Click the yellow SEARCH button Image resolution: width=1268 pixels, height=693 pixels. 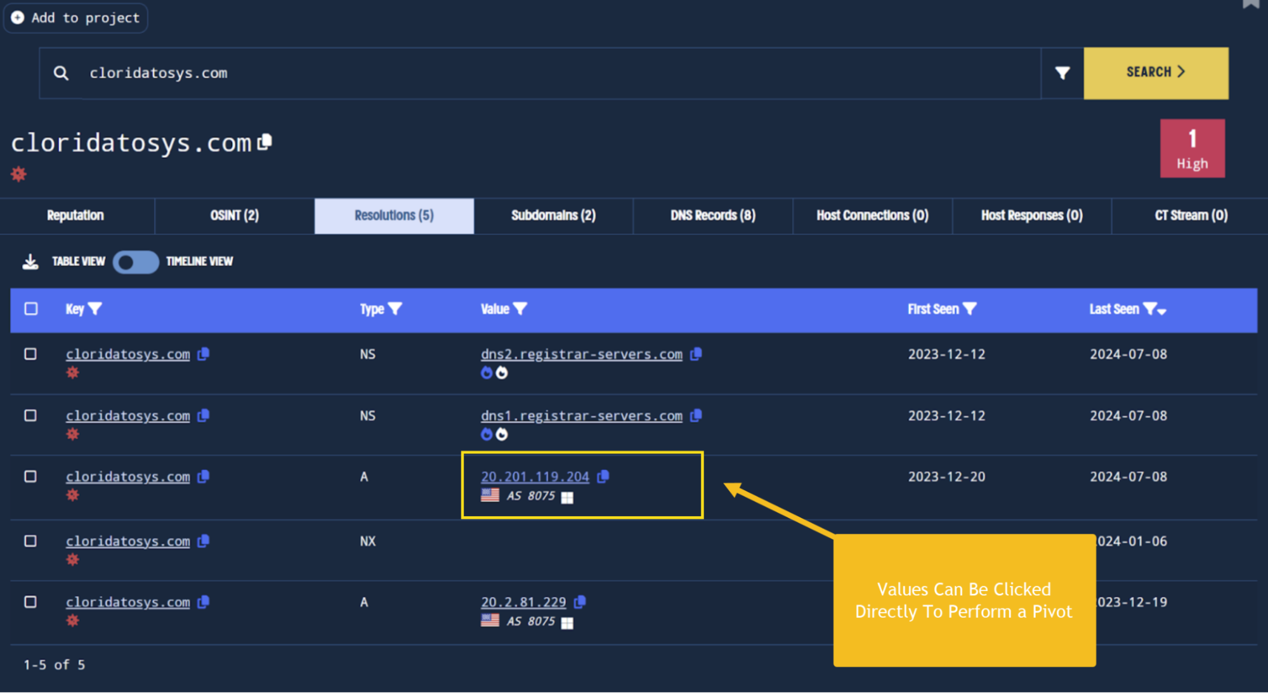[1156, 73]
